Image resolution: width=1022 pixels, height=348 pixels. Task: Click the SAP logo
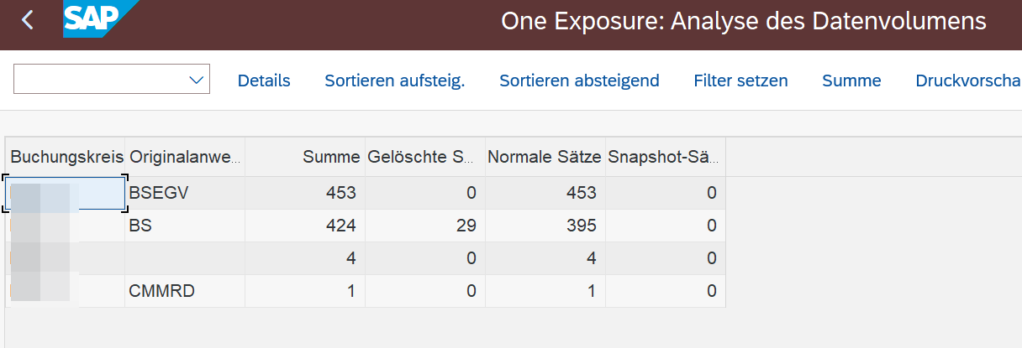[x=91, y=20]
